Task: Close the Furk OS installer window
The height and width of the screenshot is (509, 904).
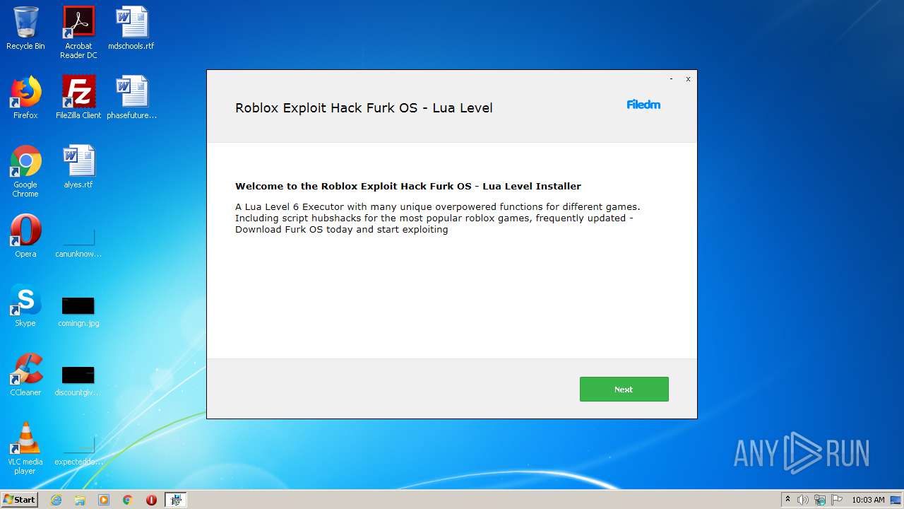Action: coord(688,79)
